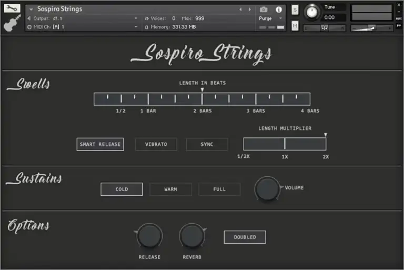Click the 1/2 beats label
404x270 pixels.
tap(120, 111)
